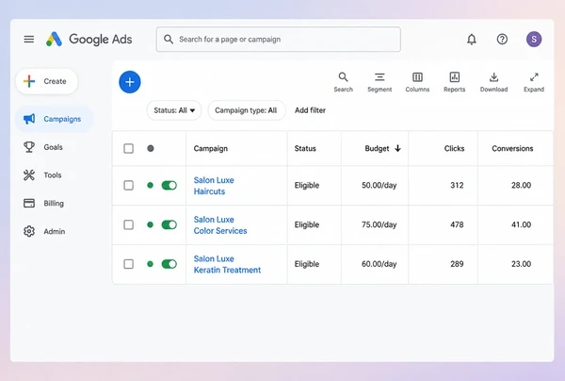Click the Download tool
Image resolution: width=565 pixels, height=381 pixels.
click(x=493, y=82)
